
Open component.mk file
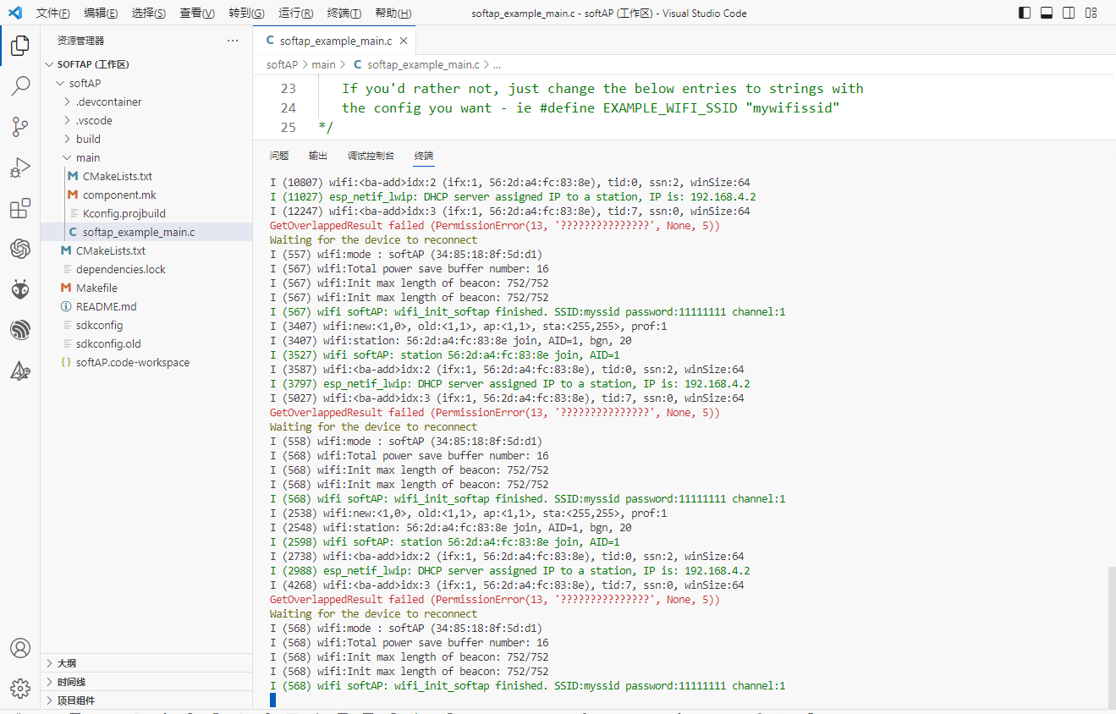tap(146, 195)
